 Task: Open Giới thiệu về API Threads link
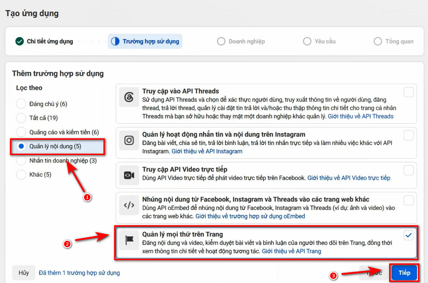(361, 116)
